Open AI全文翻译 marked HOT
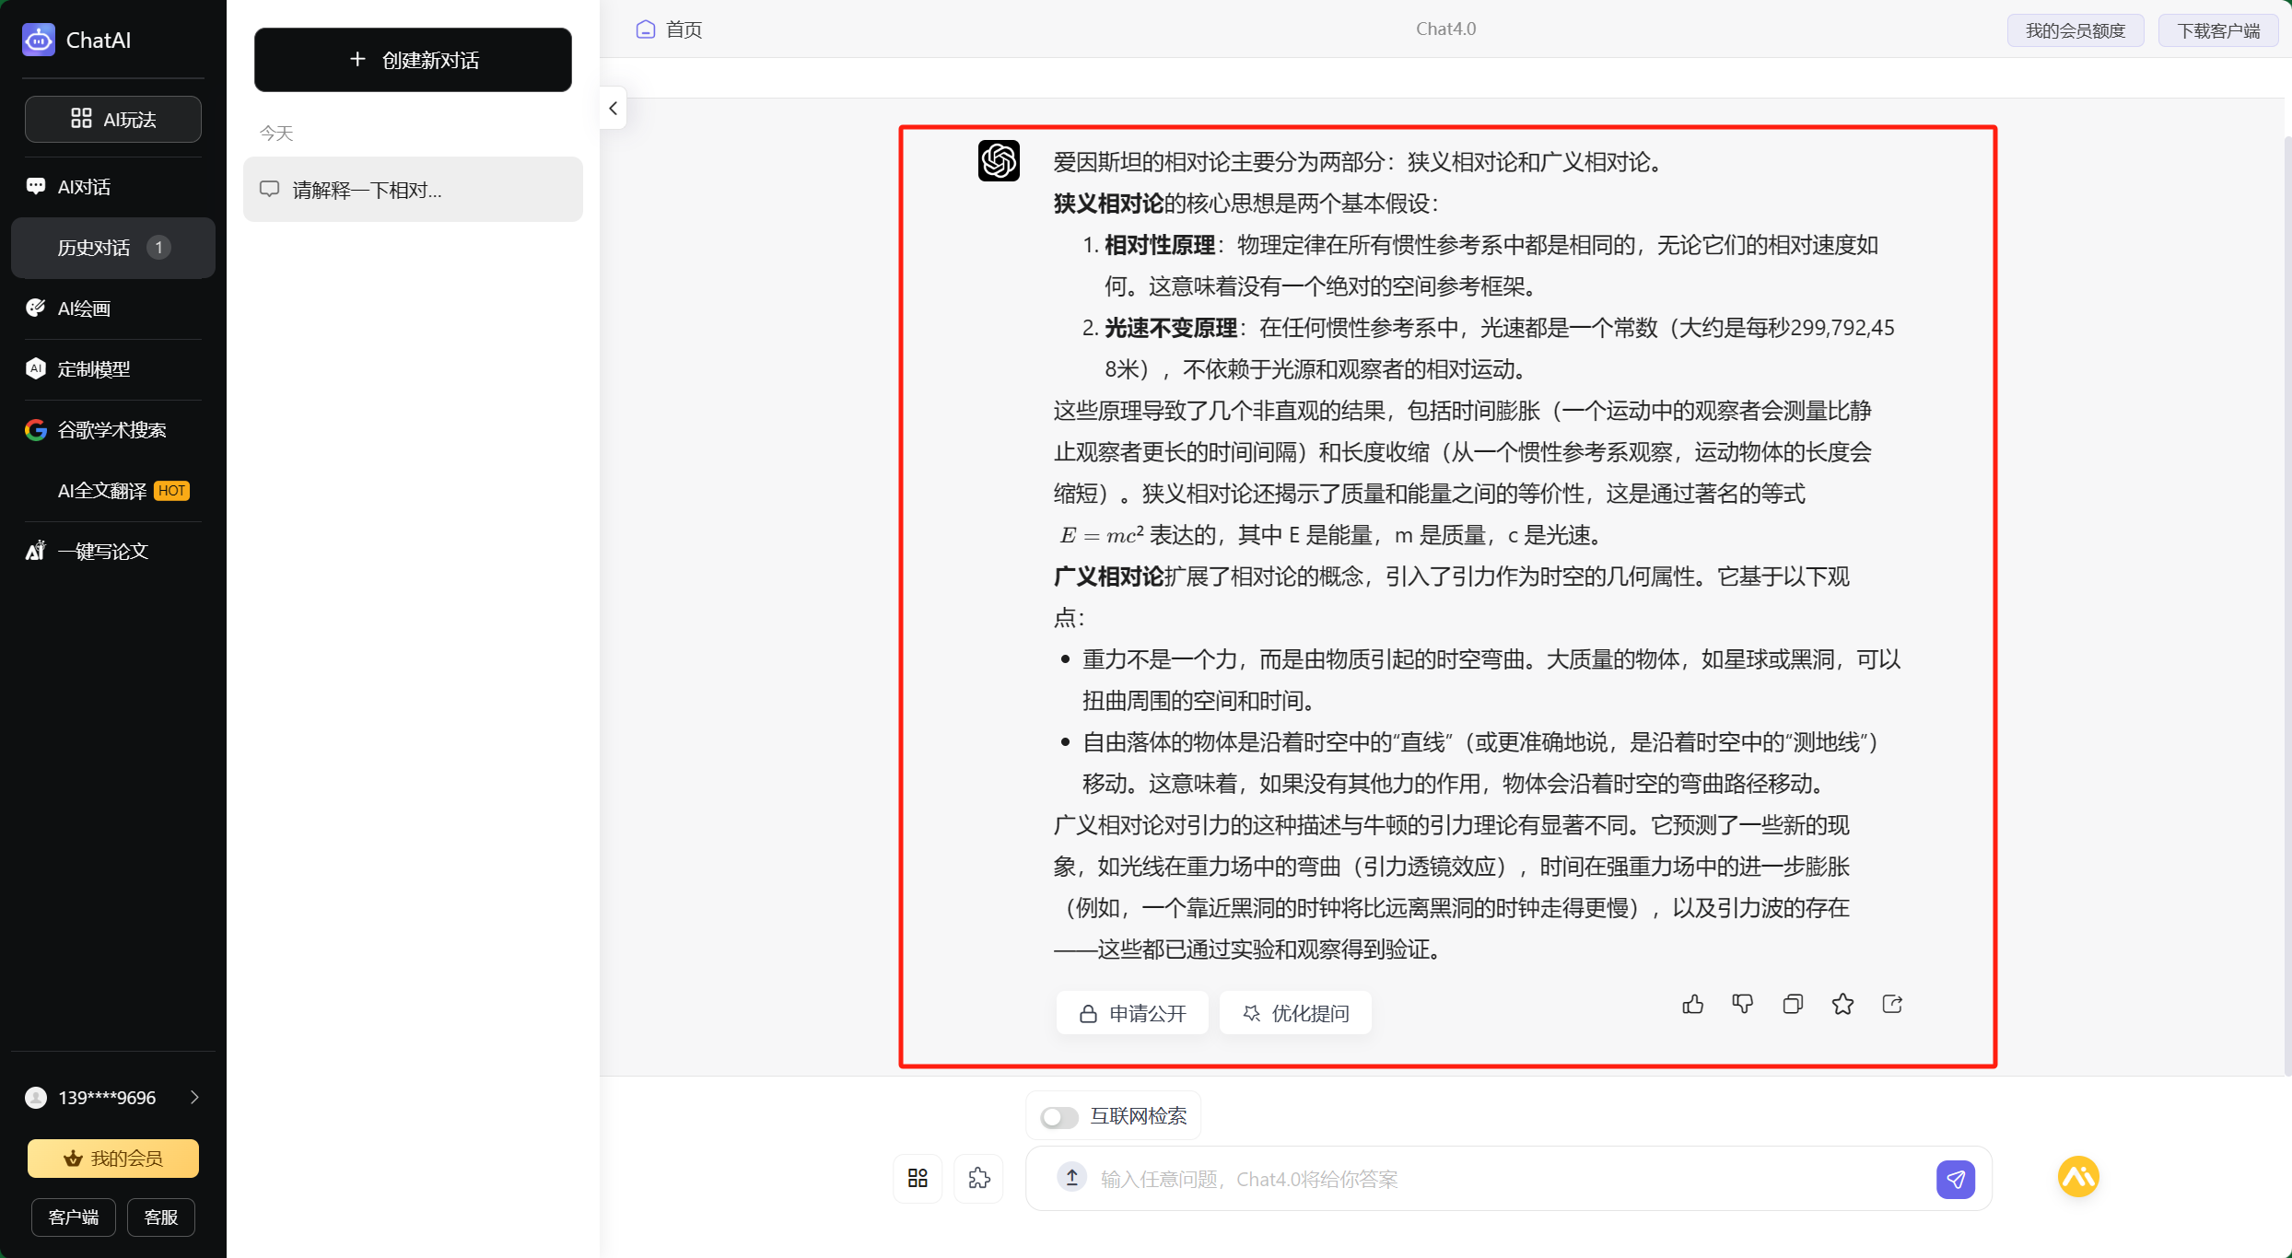Screen dimensions: 2292x1258 (x=100, y=490)
